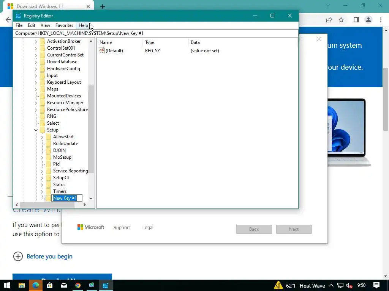Click Chrome's back arrow
The width and height of the screenshot is (389, 291).
coord(8,20)
